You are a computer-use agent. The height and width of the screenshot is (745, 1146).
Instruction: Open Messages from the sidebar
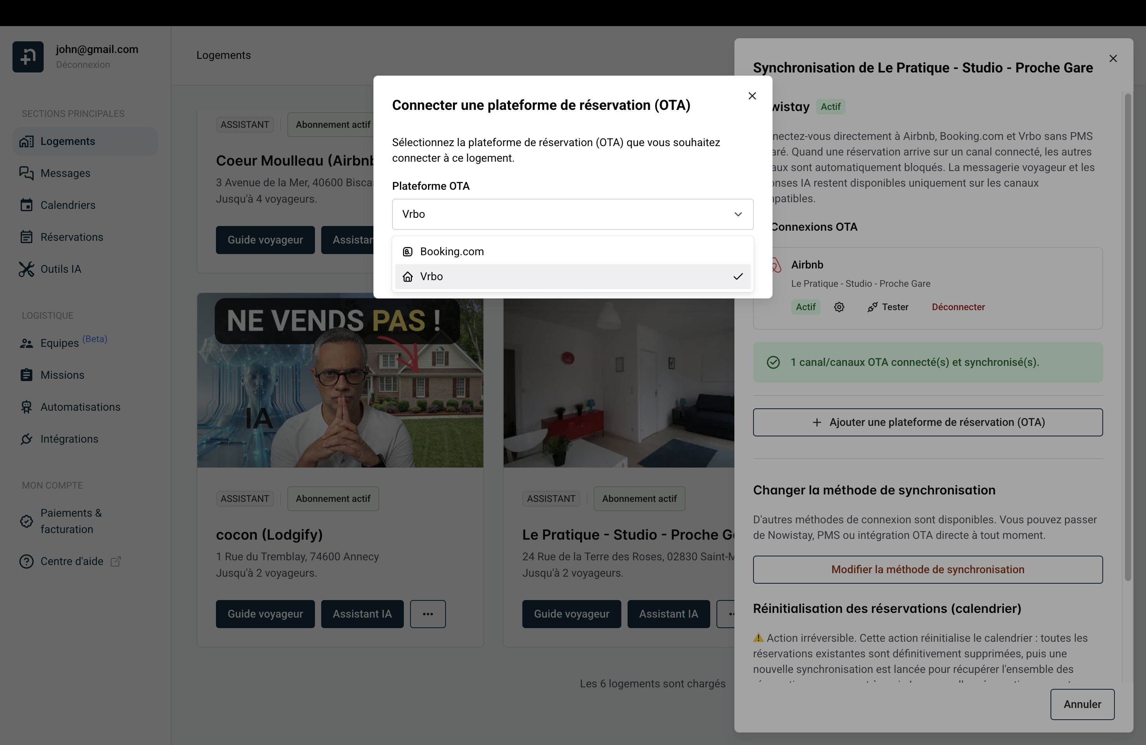pos(65,173)
